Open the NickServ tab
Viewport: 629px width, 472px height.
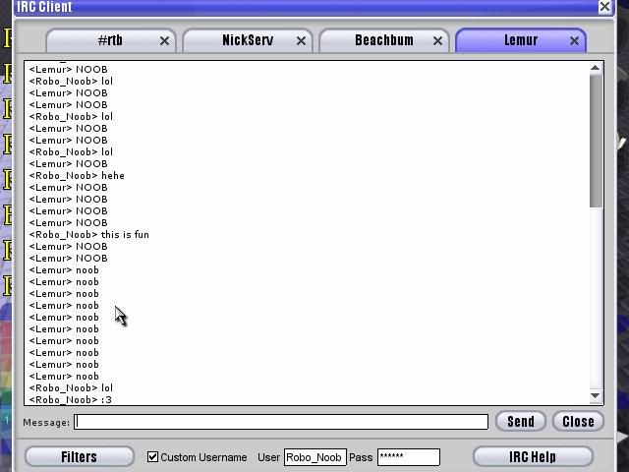tap(248, 40)
